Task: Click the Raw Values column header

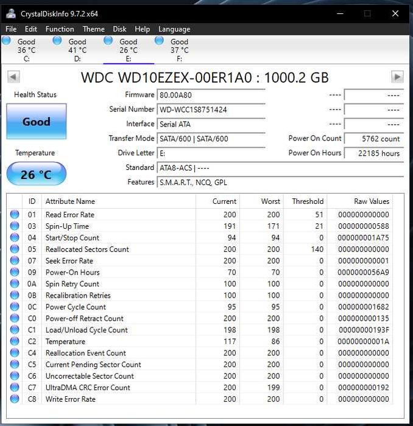Action: click(x=360, y=201)
